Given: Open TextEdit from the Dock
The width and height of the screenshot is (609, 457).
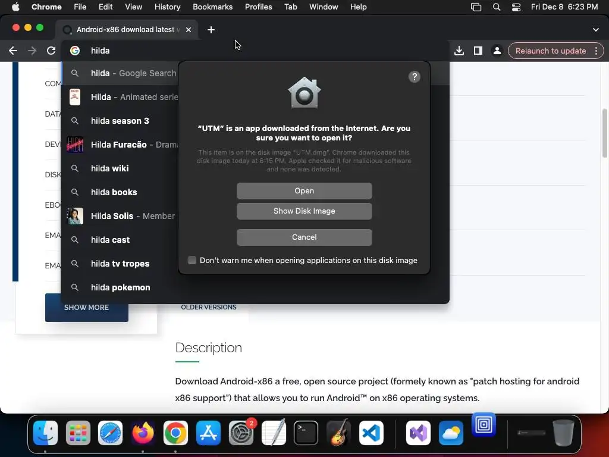Looking at the screenshot, I should (x=274, y=433).
